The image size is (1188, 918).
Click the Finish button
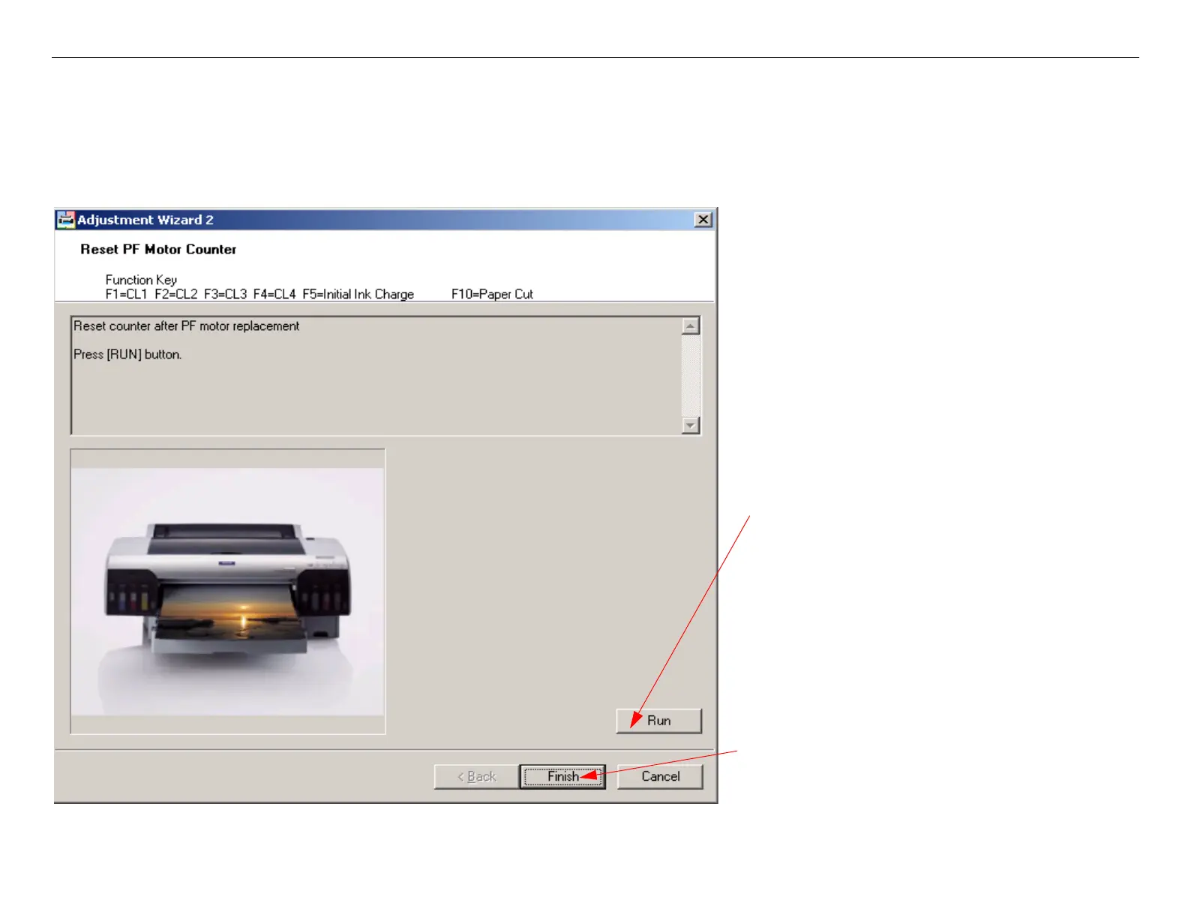pos(562,776)
